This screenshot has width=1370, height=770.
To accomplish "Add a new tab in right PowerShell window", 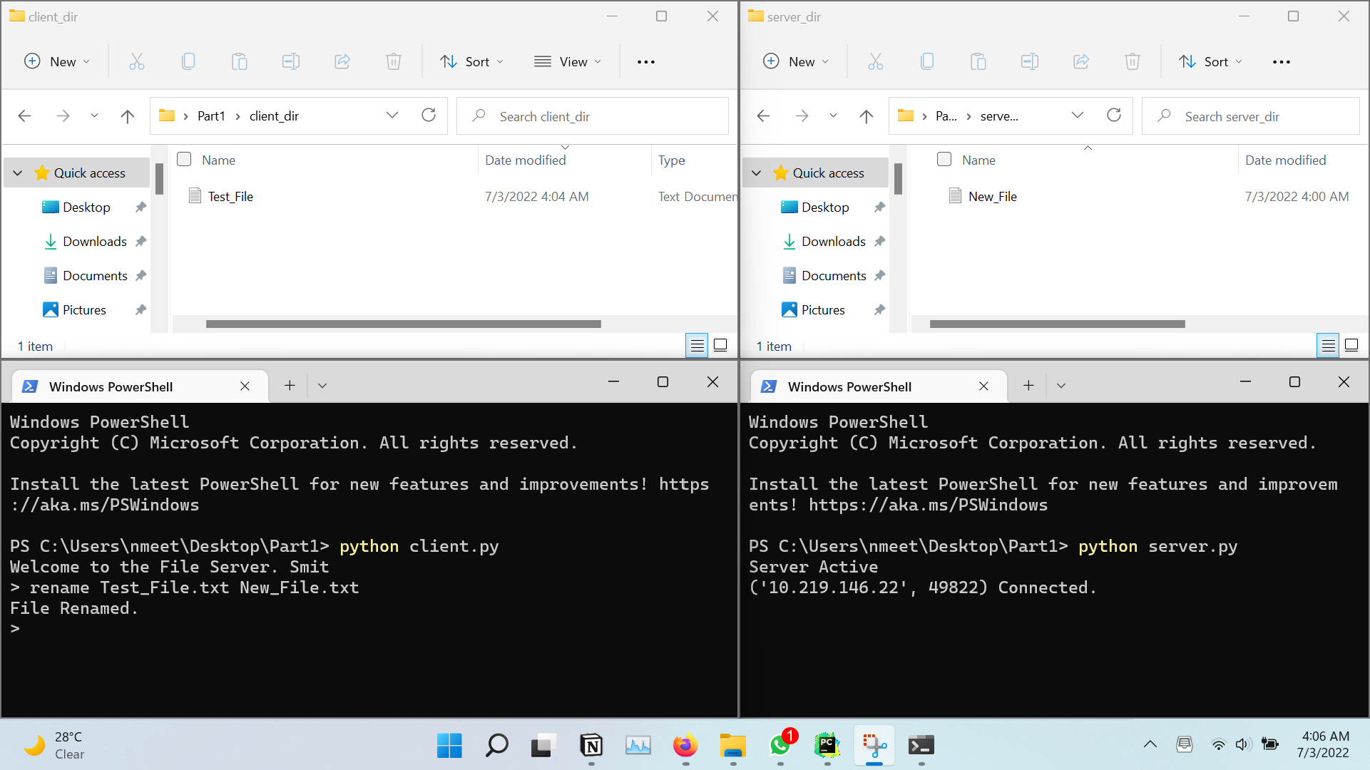I will (x=1028, y=386).
